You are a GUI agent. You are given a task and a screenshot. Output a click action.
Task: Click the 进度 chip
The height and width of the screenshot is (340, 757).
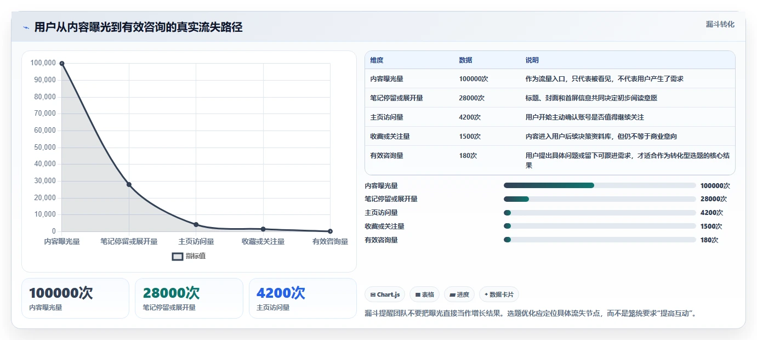tap(459, 294)
